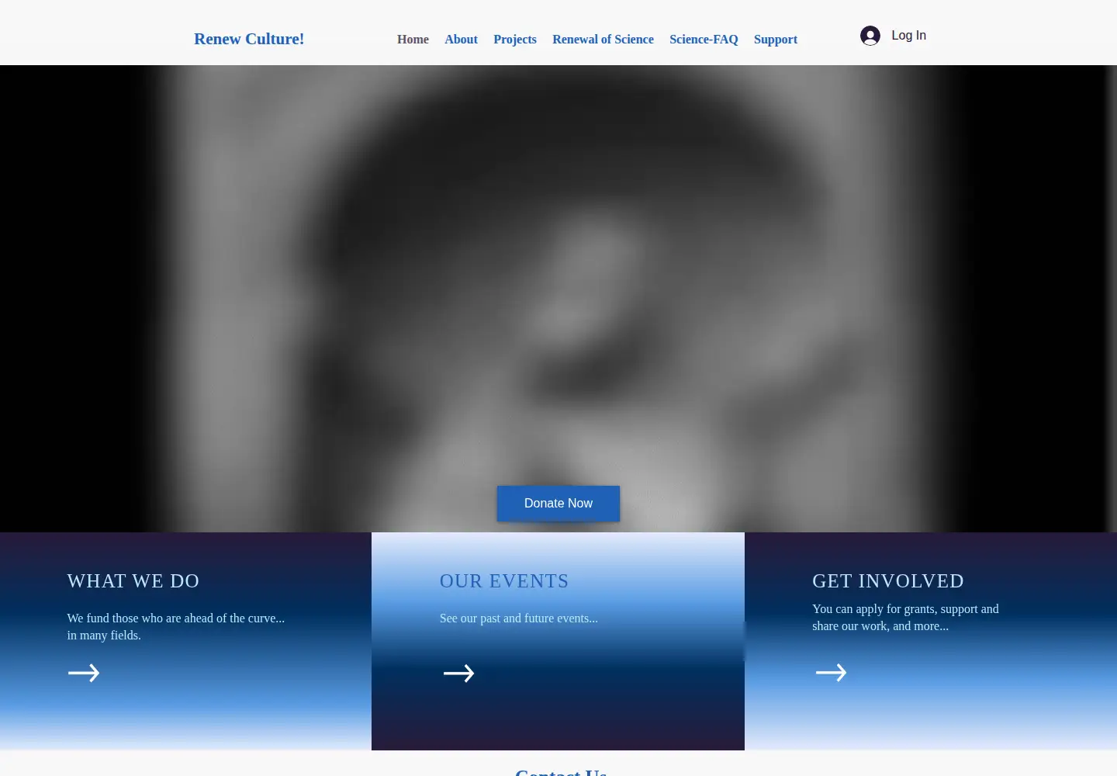Navigate to Renewal of Science
1117x776 pixels.
(x=603, y=40)
